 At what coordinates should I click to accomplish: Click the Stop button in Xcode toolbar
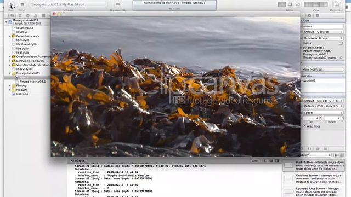(x=22, y=4)
